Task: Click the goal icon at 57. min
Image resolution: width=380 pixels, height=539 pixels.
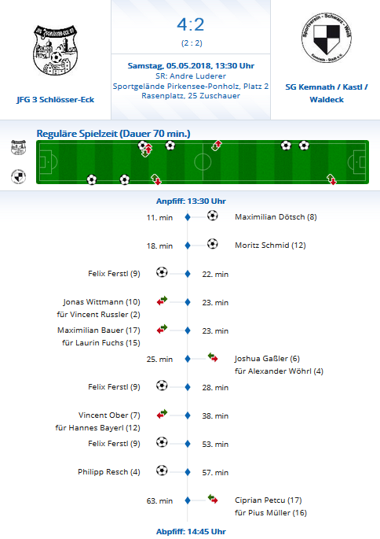Action: click(162, 471)
